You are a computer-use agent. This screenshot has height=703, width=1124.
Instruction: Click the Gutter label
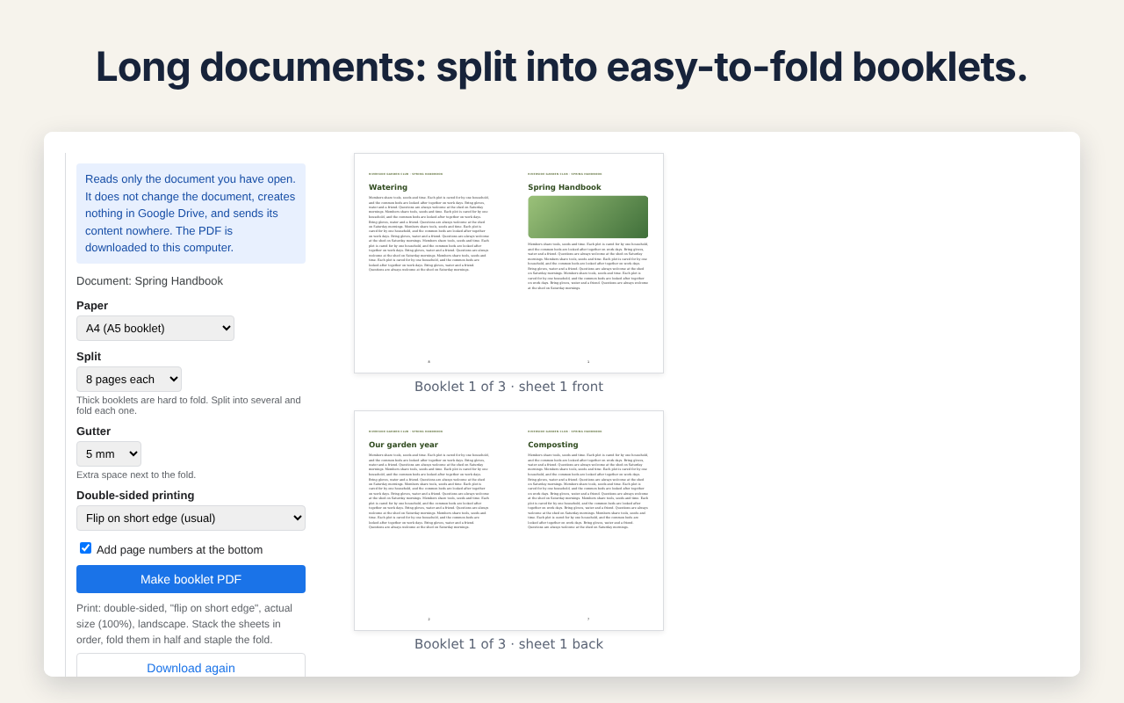[93, 431]
